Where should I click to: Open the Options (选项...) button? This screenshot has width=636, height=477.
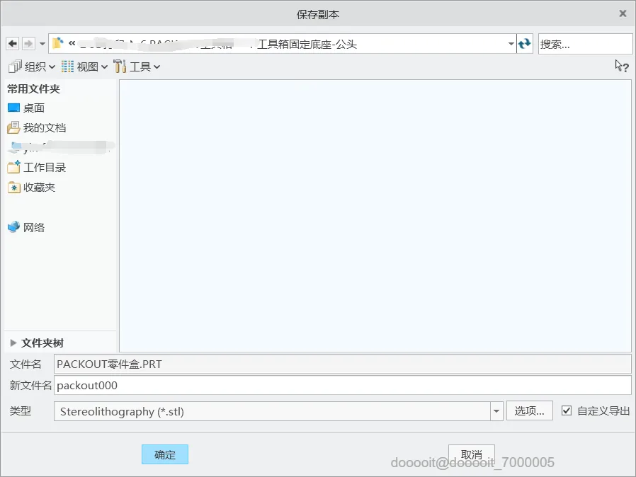(x=529, y=411)
